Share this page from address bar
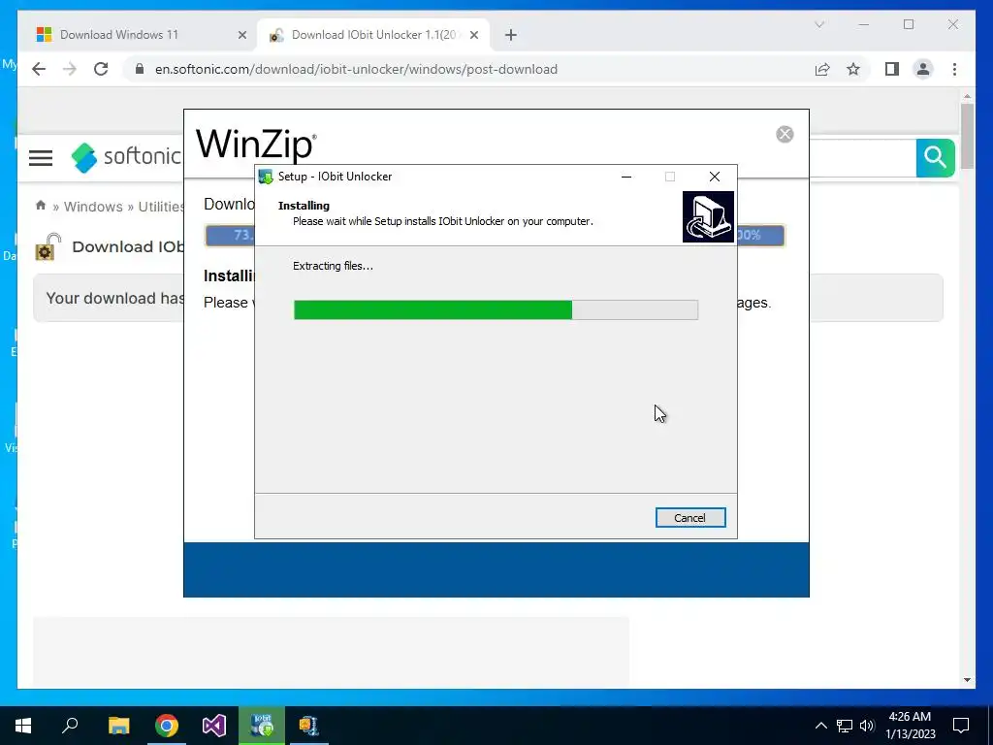 [x=822, y=69]
